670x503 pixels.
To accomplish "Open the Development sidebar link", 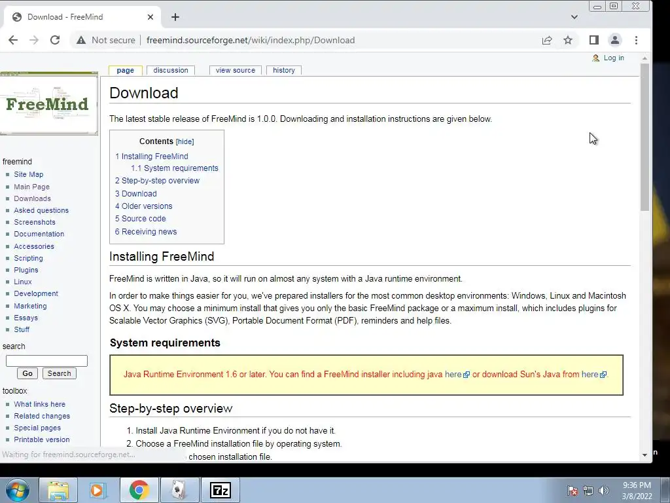I will [x=36, y=293].
